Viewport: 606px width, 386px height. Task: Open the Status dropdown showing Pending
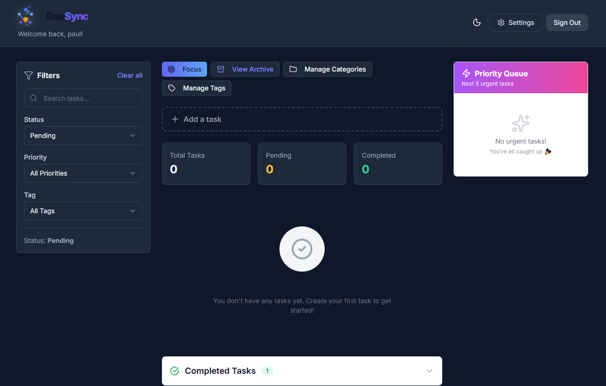(83, 136)
